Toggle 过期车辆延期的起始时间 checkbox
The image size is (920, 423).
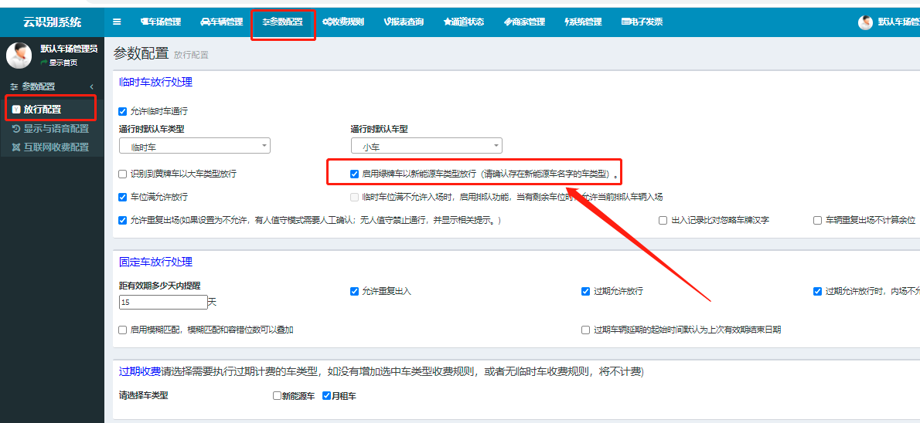pos(585,330)
